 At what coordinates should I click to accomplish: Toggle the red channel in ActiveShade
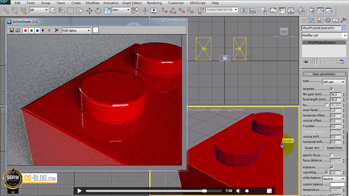[x=25, y=30]
